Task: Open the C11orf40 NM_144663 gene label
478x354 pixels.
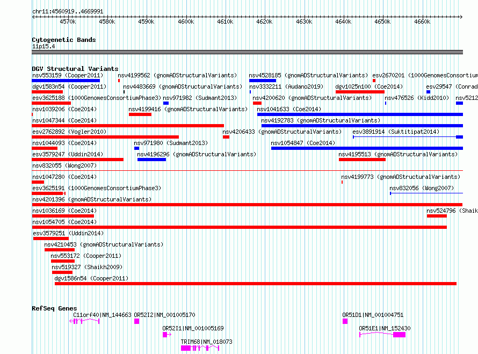Action: click(102, 315)
